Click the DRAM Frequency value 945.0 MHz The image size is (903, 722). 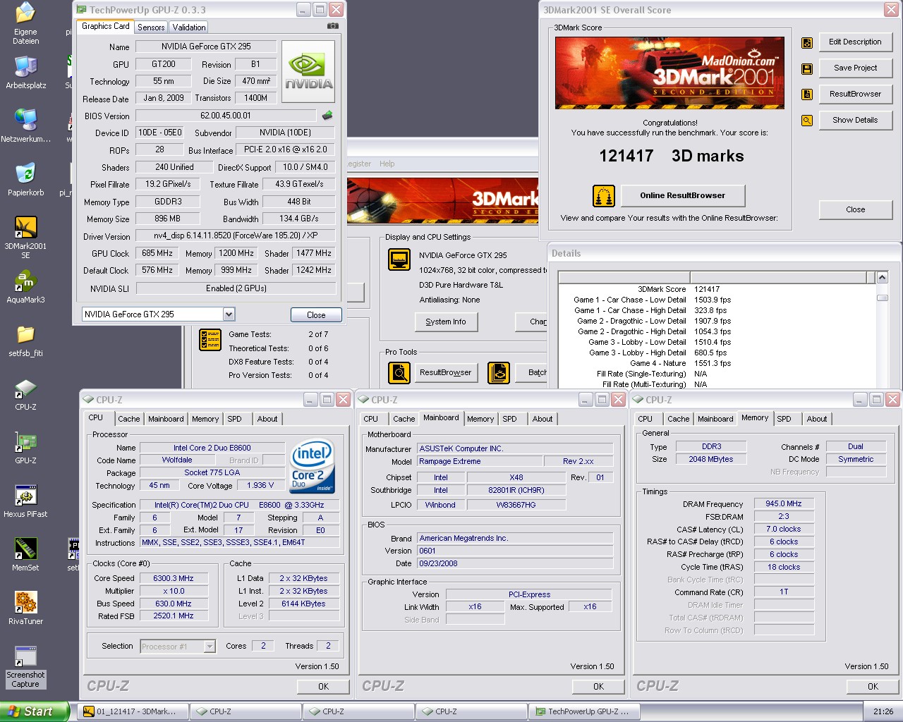click(x=784, y=504)
